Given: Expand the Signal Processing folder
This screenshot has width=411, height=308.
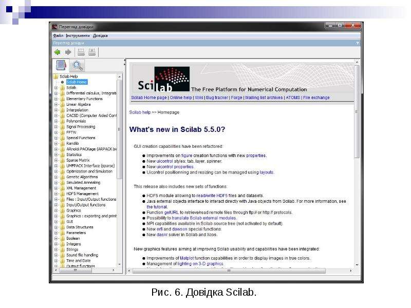Looking at the screenshot, I should [x=56, y=127].
